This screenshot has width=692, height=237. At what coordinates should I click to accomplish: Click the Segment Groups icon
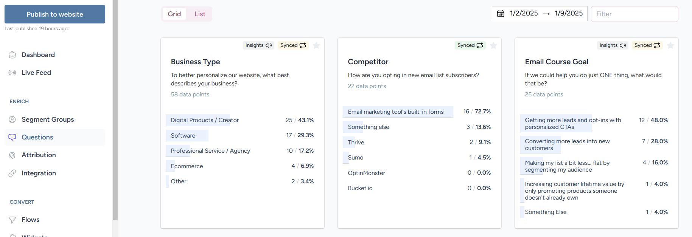[x=12, y=119]
